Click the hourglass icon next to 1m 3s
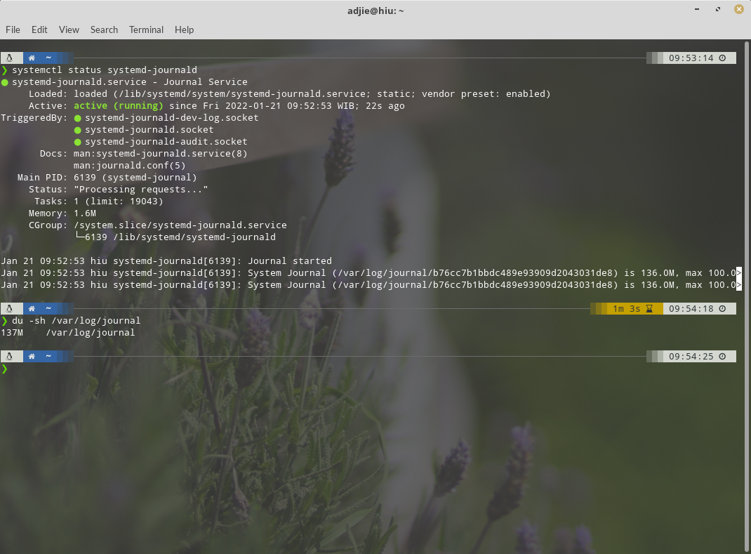 pos(649,309)
